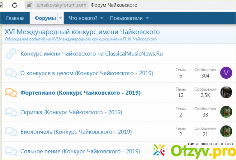Click the orange speech bubble icon for Фортепиано
Viewport: 236px width, 160px height.
coord(11,93)
